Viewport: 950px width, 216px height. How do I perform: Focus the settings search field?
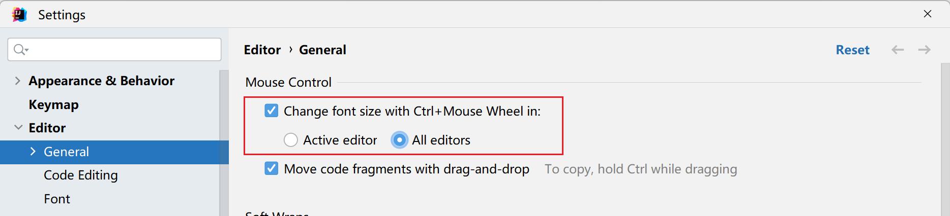122,49
